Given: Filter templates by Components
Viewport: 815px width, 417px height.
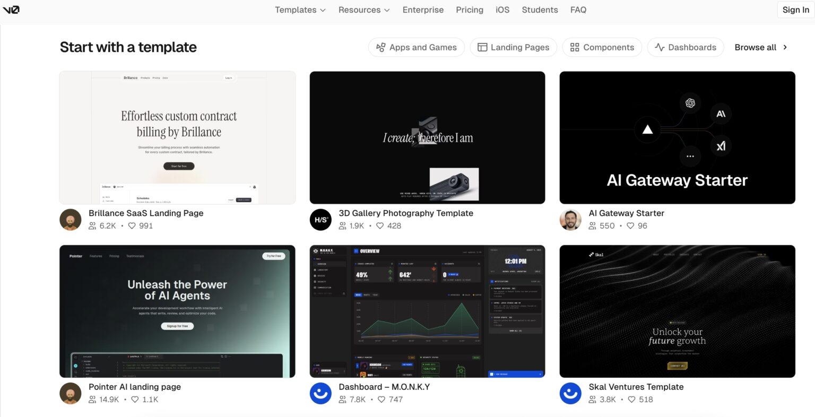Looking at the screenshot, I should coord(602,47).
